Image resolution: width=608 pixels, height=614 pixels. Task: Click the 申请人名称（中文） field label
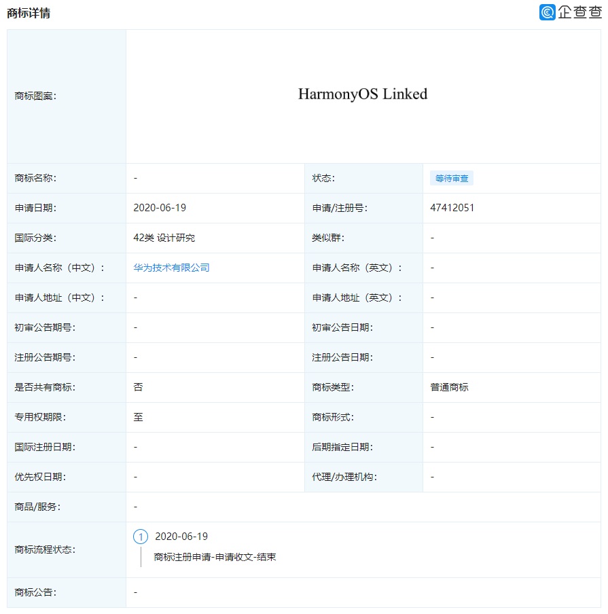(60, 268)
